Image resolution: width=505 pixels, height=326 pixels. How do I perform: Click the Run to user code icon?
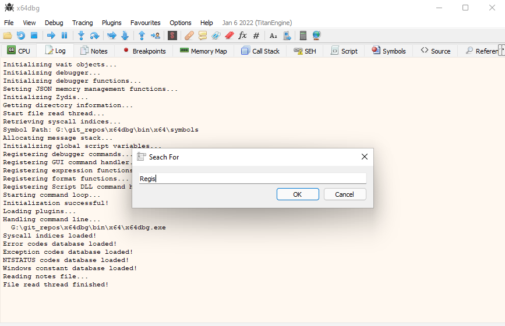click(156, 36)
